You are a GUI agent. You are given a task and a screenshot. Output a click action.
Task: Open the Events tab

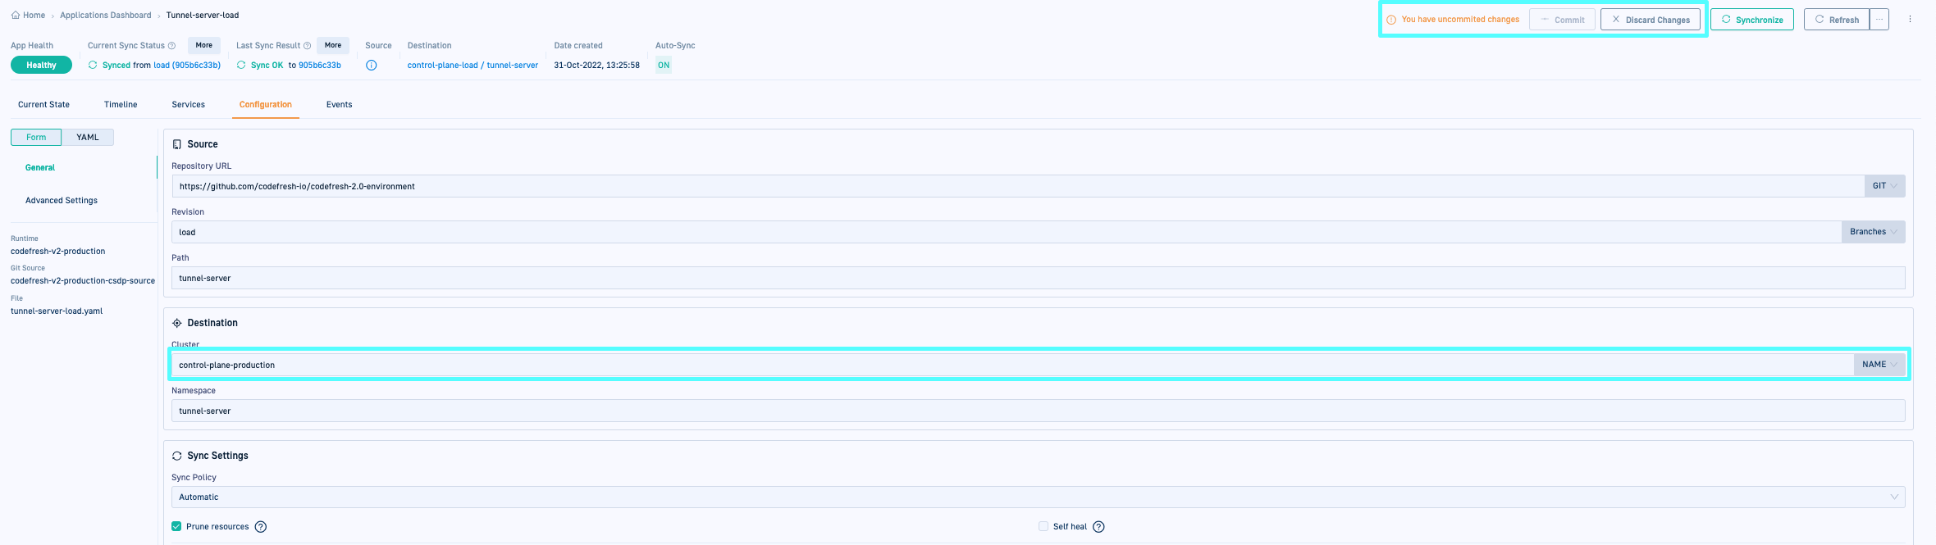[x=339, y=105]
